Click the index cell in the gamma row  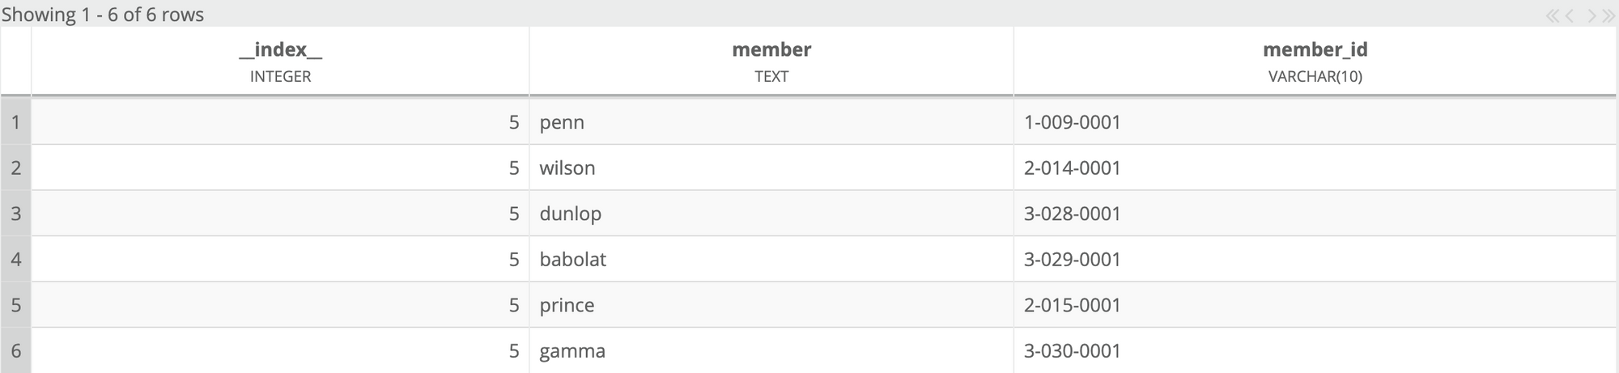(280, 350)
